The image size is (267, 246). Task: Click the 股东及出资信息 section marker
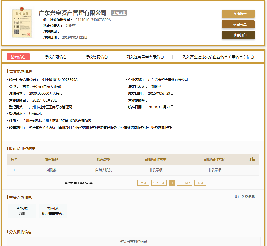[21, 148]
